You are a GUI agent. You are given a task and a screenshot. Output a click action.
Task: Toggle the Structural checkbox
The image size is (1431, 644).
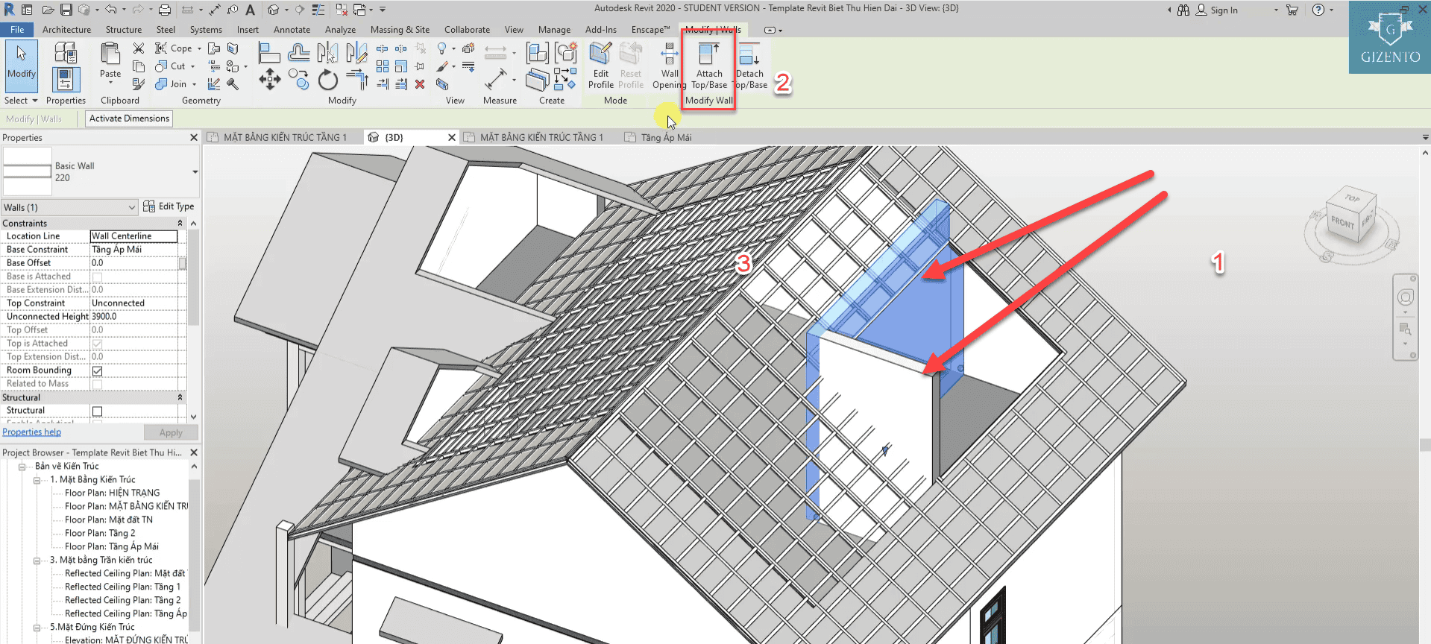pyautogui.click(x=97, y=411)
